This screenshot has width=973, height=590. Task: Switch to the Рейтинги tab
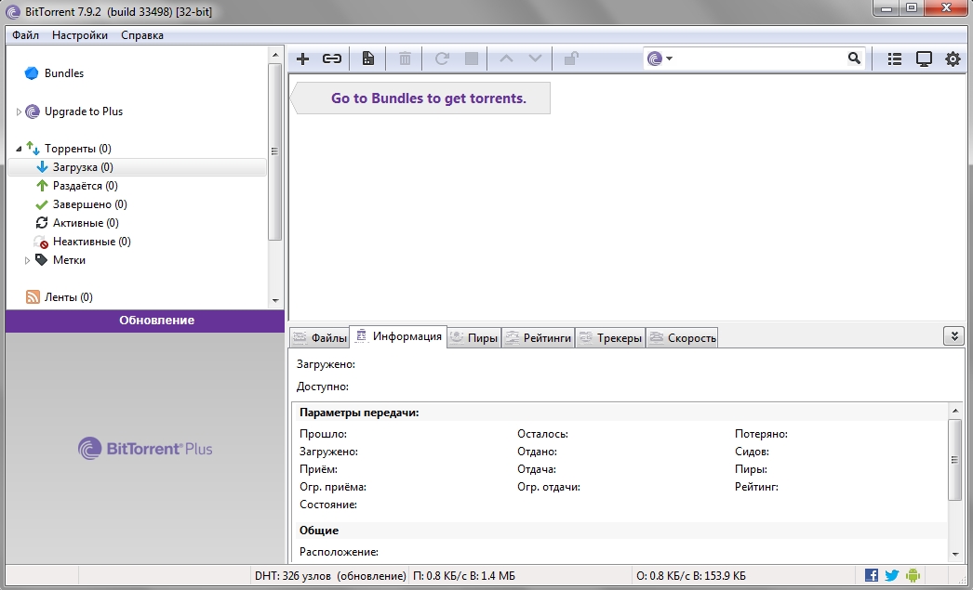[x=538, y=338]
